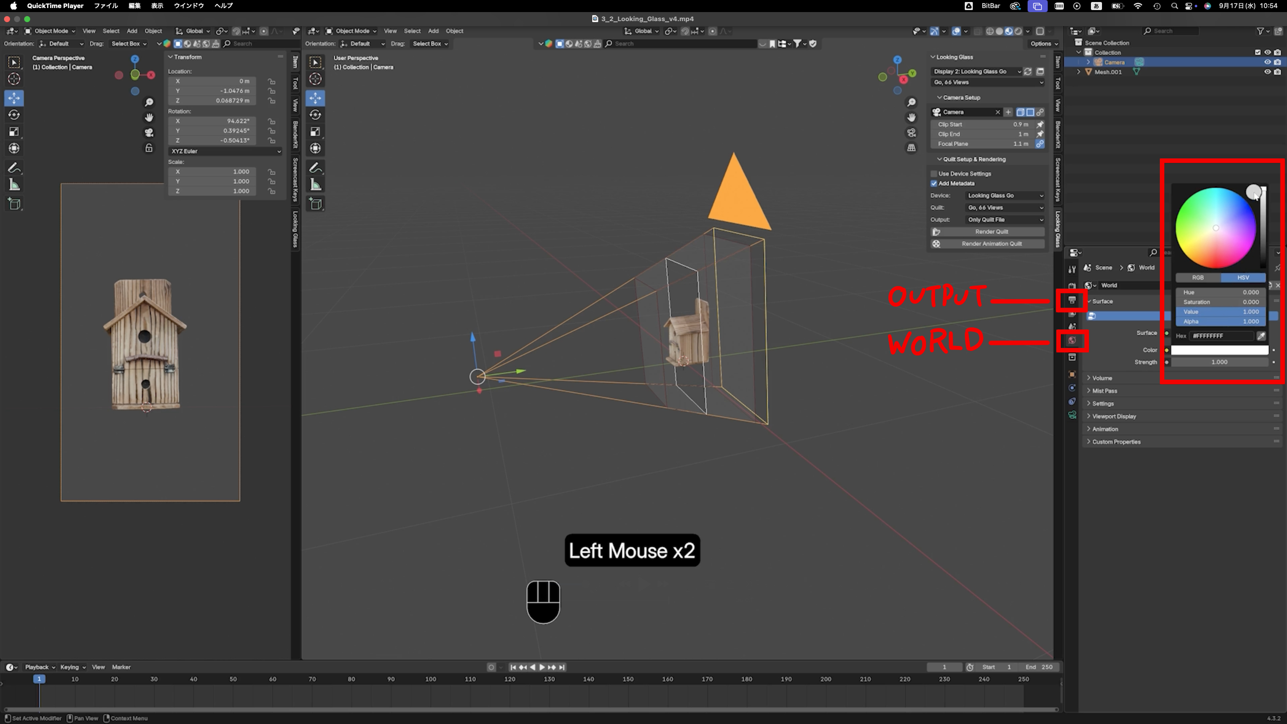This screenshot has width=1287, height=724.
Task: Click the Clip Start value field
Action: pos(983,124)
